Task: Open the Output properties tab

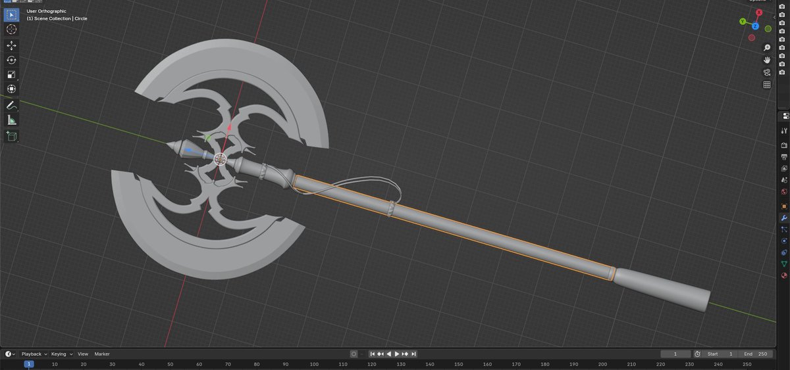Action: coord(784,157)
